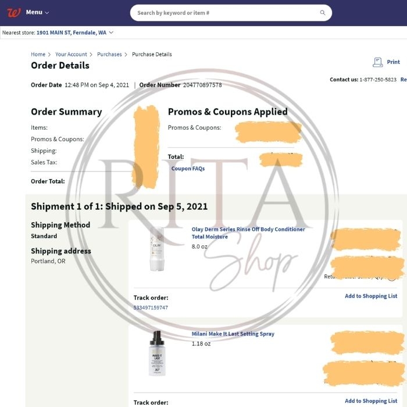This screenshot has width=407, height=407.
Task: Click the Order Details heading
Action: point(60,65)
